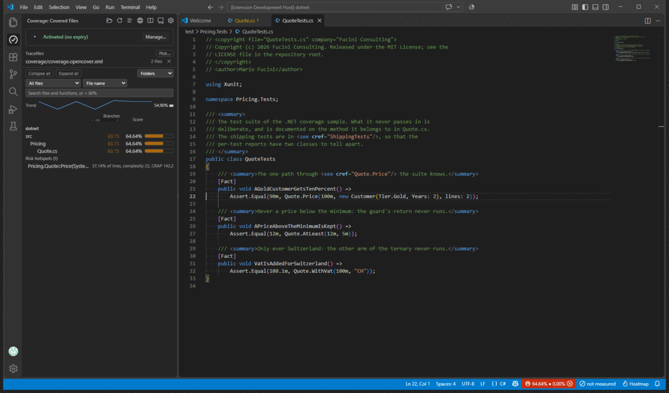Toggle Heatmap in the status bar
The image size is (669, 393).
(x=636, y=384)
